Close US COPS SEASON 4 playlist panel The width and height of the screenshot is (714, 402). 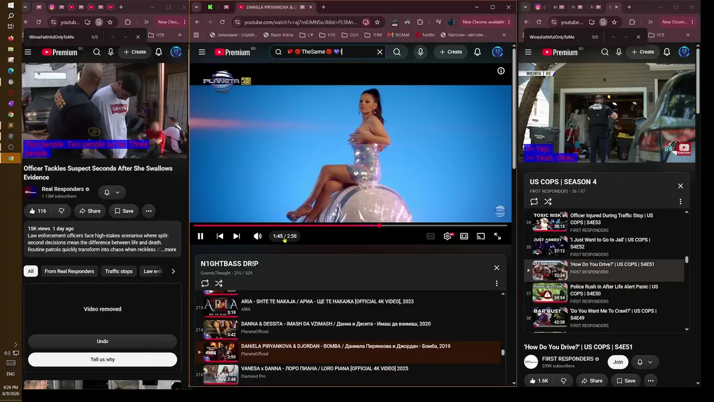point(681,186)
